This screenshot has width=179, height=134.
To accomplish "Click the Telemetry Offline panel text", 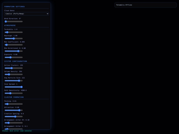I will 124,5.
